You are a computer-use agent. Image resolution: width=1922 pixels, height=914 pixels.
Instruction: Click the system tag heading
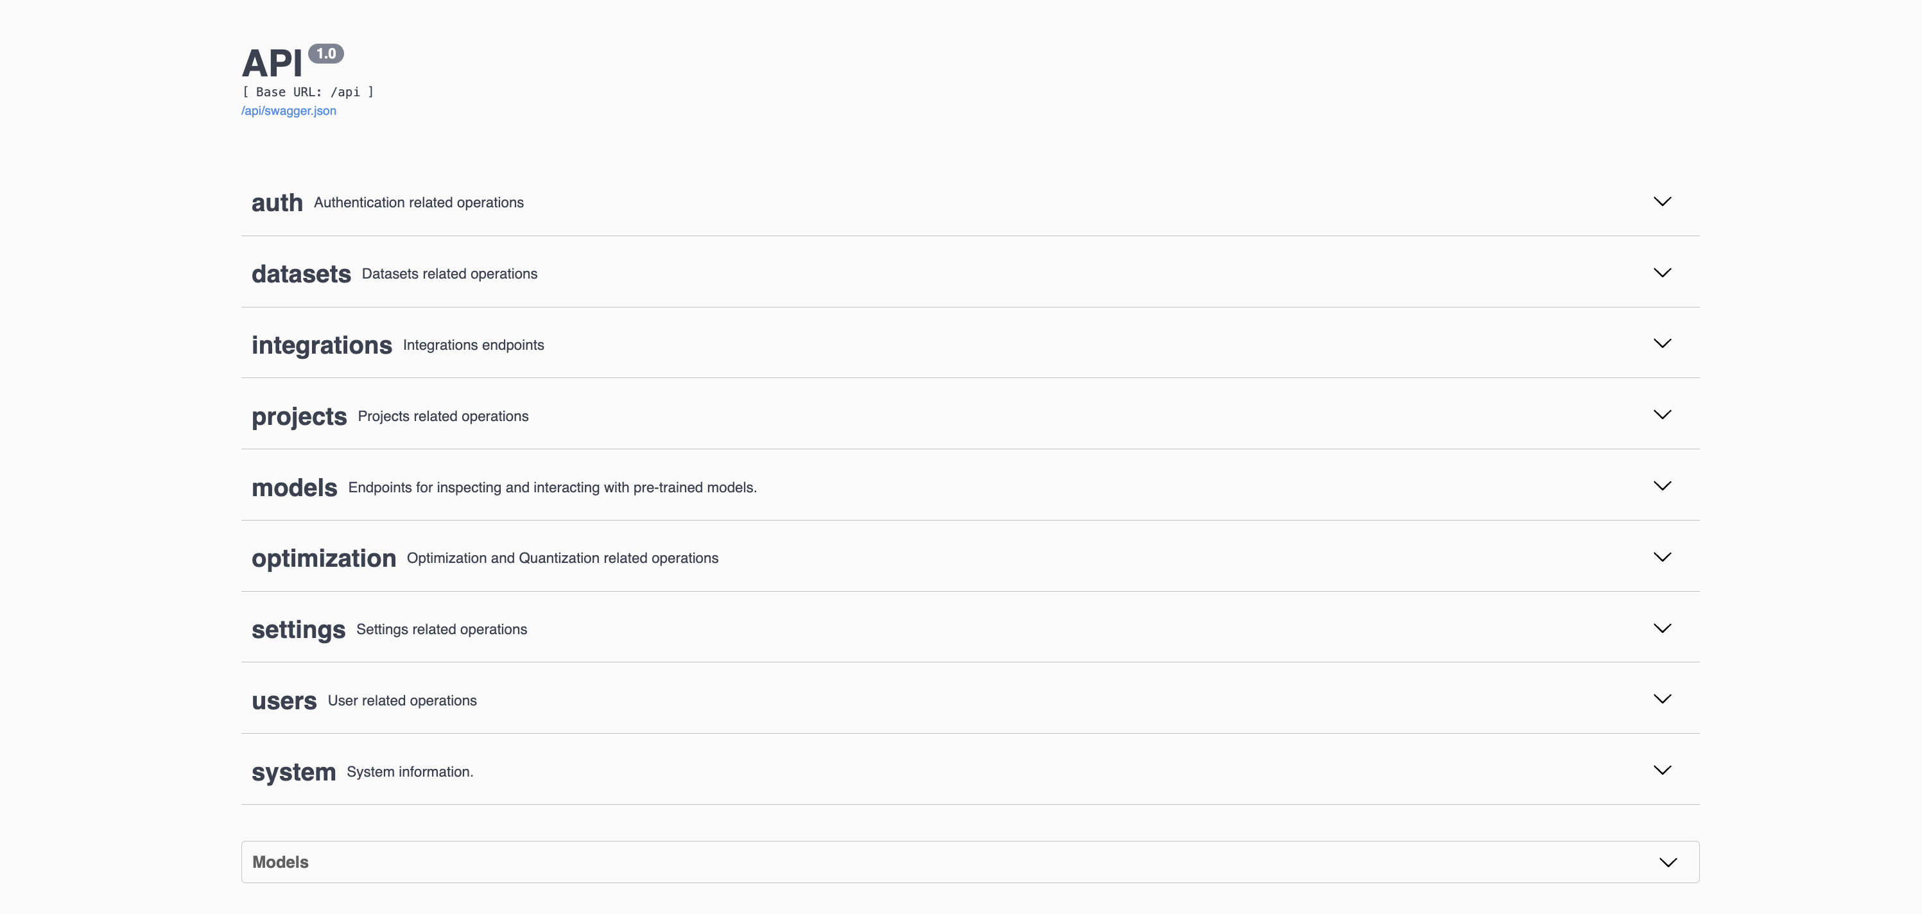[x=293, y=772]
